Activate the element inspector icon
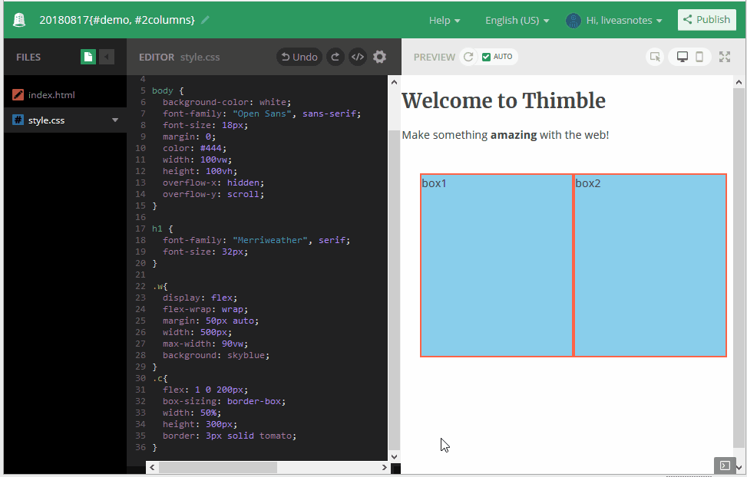The width and height of the screenshot is (747, 477). click(654, 57)
